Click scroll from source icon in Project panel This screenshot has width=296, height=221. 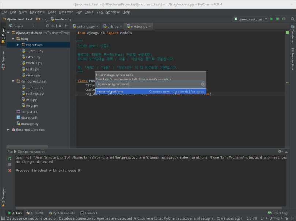tap(48, 26)
